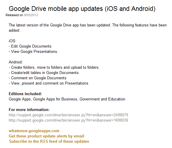Click the Released on label text
172x148 pixels.
coord(14,15)
